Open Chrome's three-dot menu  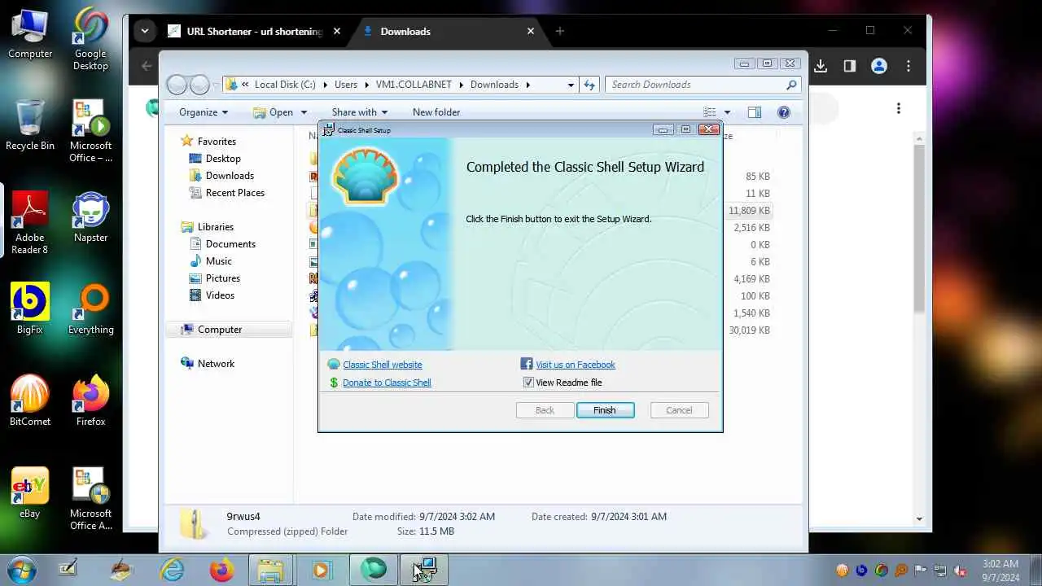pos(908,66)
